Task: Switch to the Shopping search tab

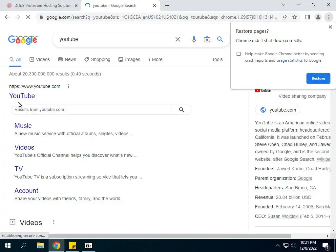Action: pos(97,60)
